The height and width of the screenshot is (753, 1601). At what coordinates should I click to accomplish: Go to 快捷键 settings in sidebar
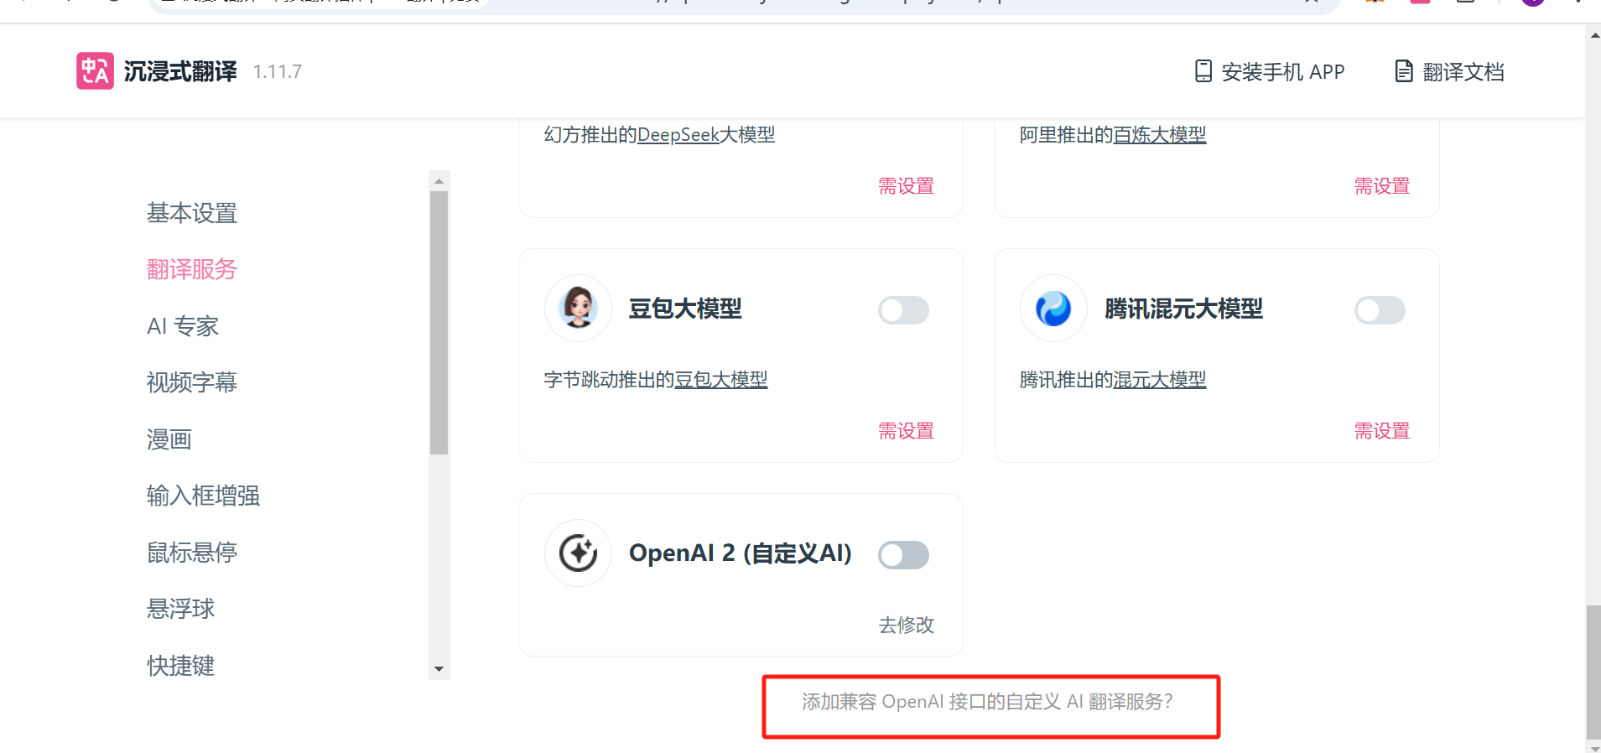coord(181,666)
